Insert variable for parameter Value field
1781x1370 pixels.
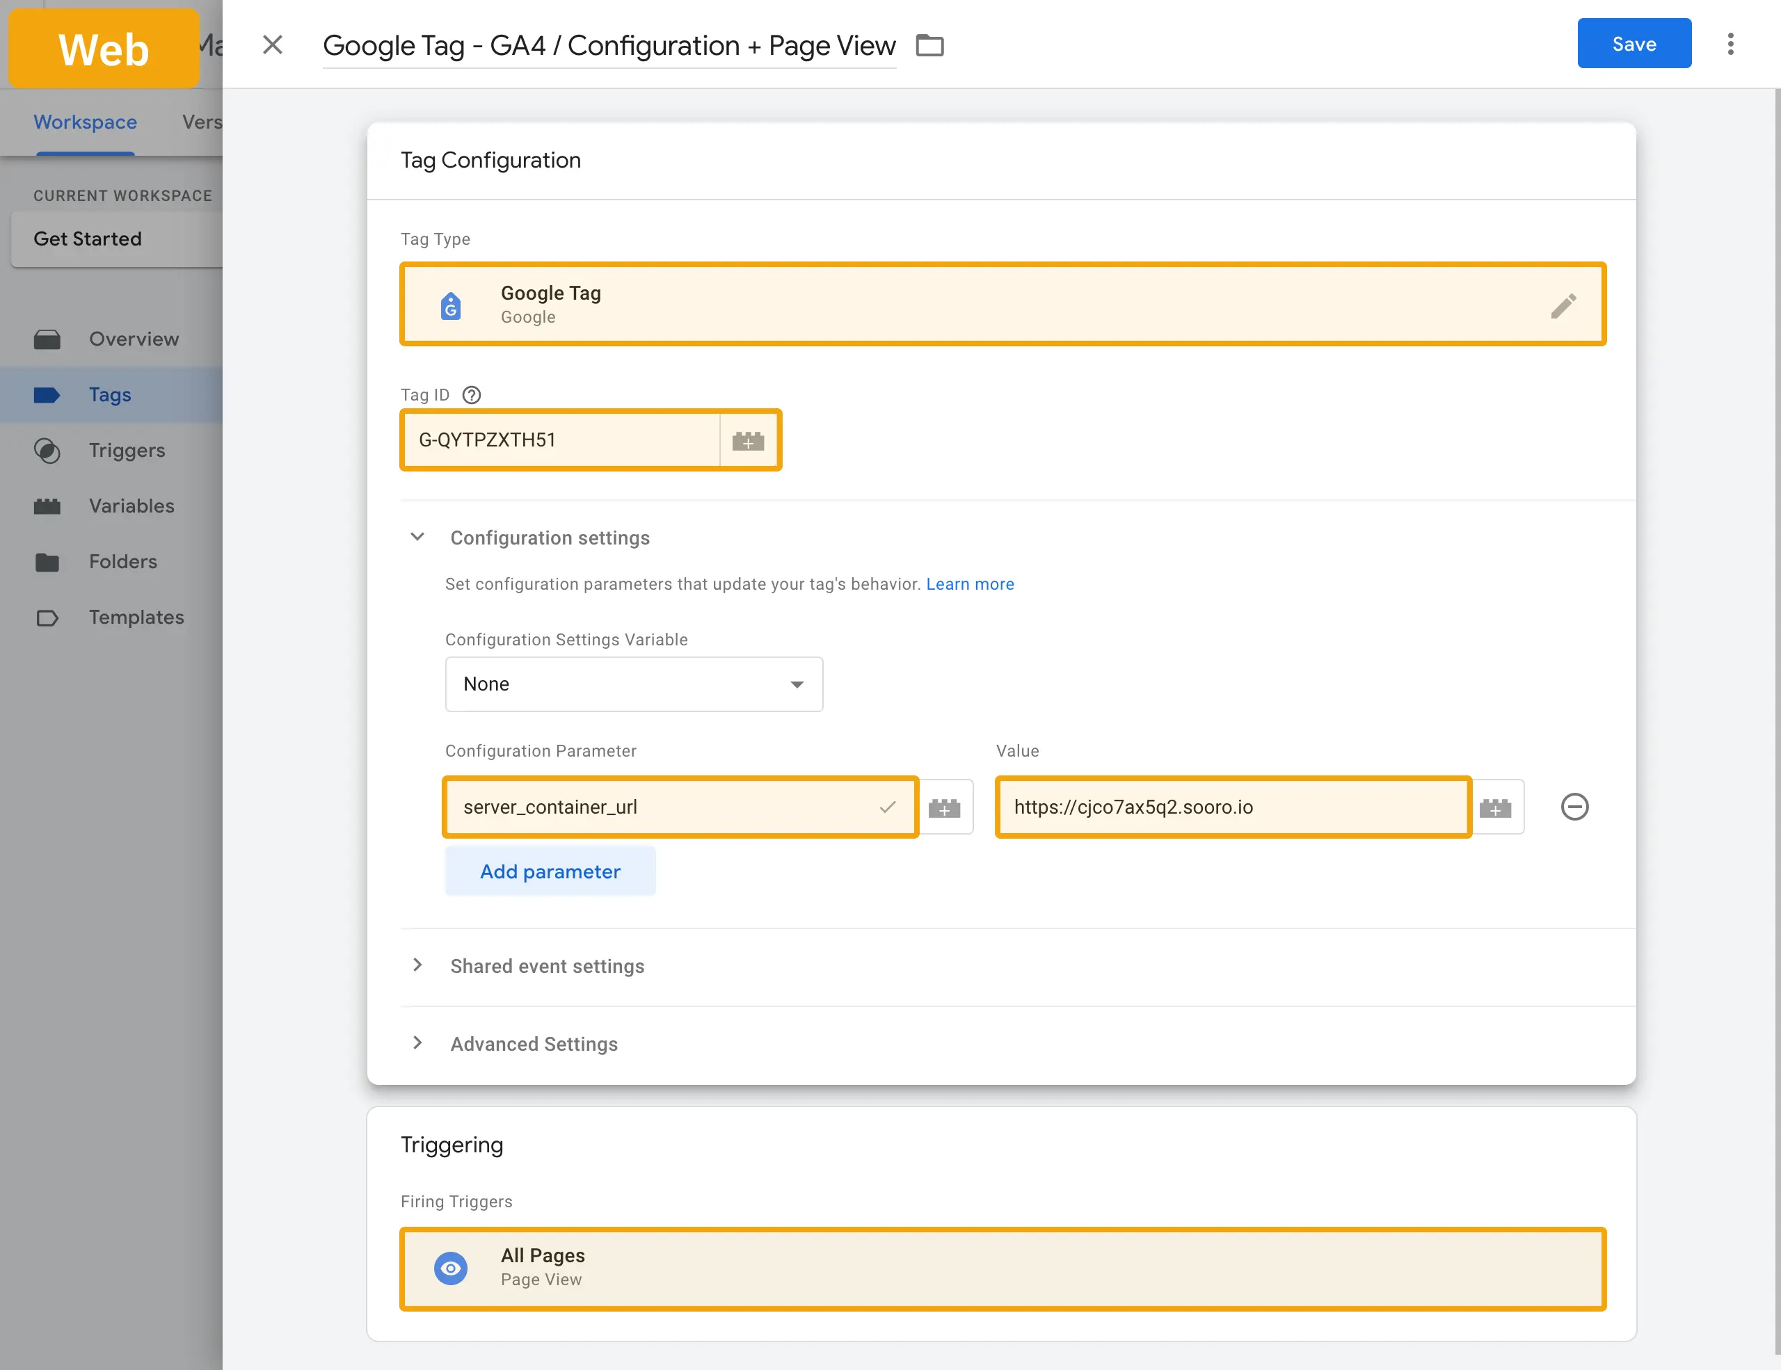pyautogui.click(x=1495, y=807)
